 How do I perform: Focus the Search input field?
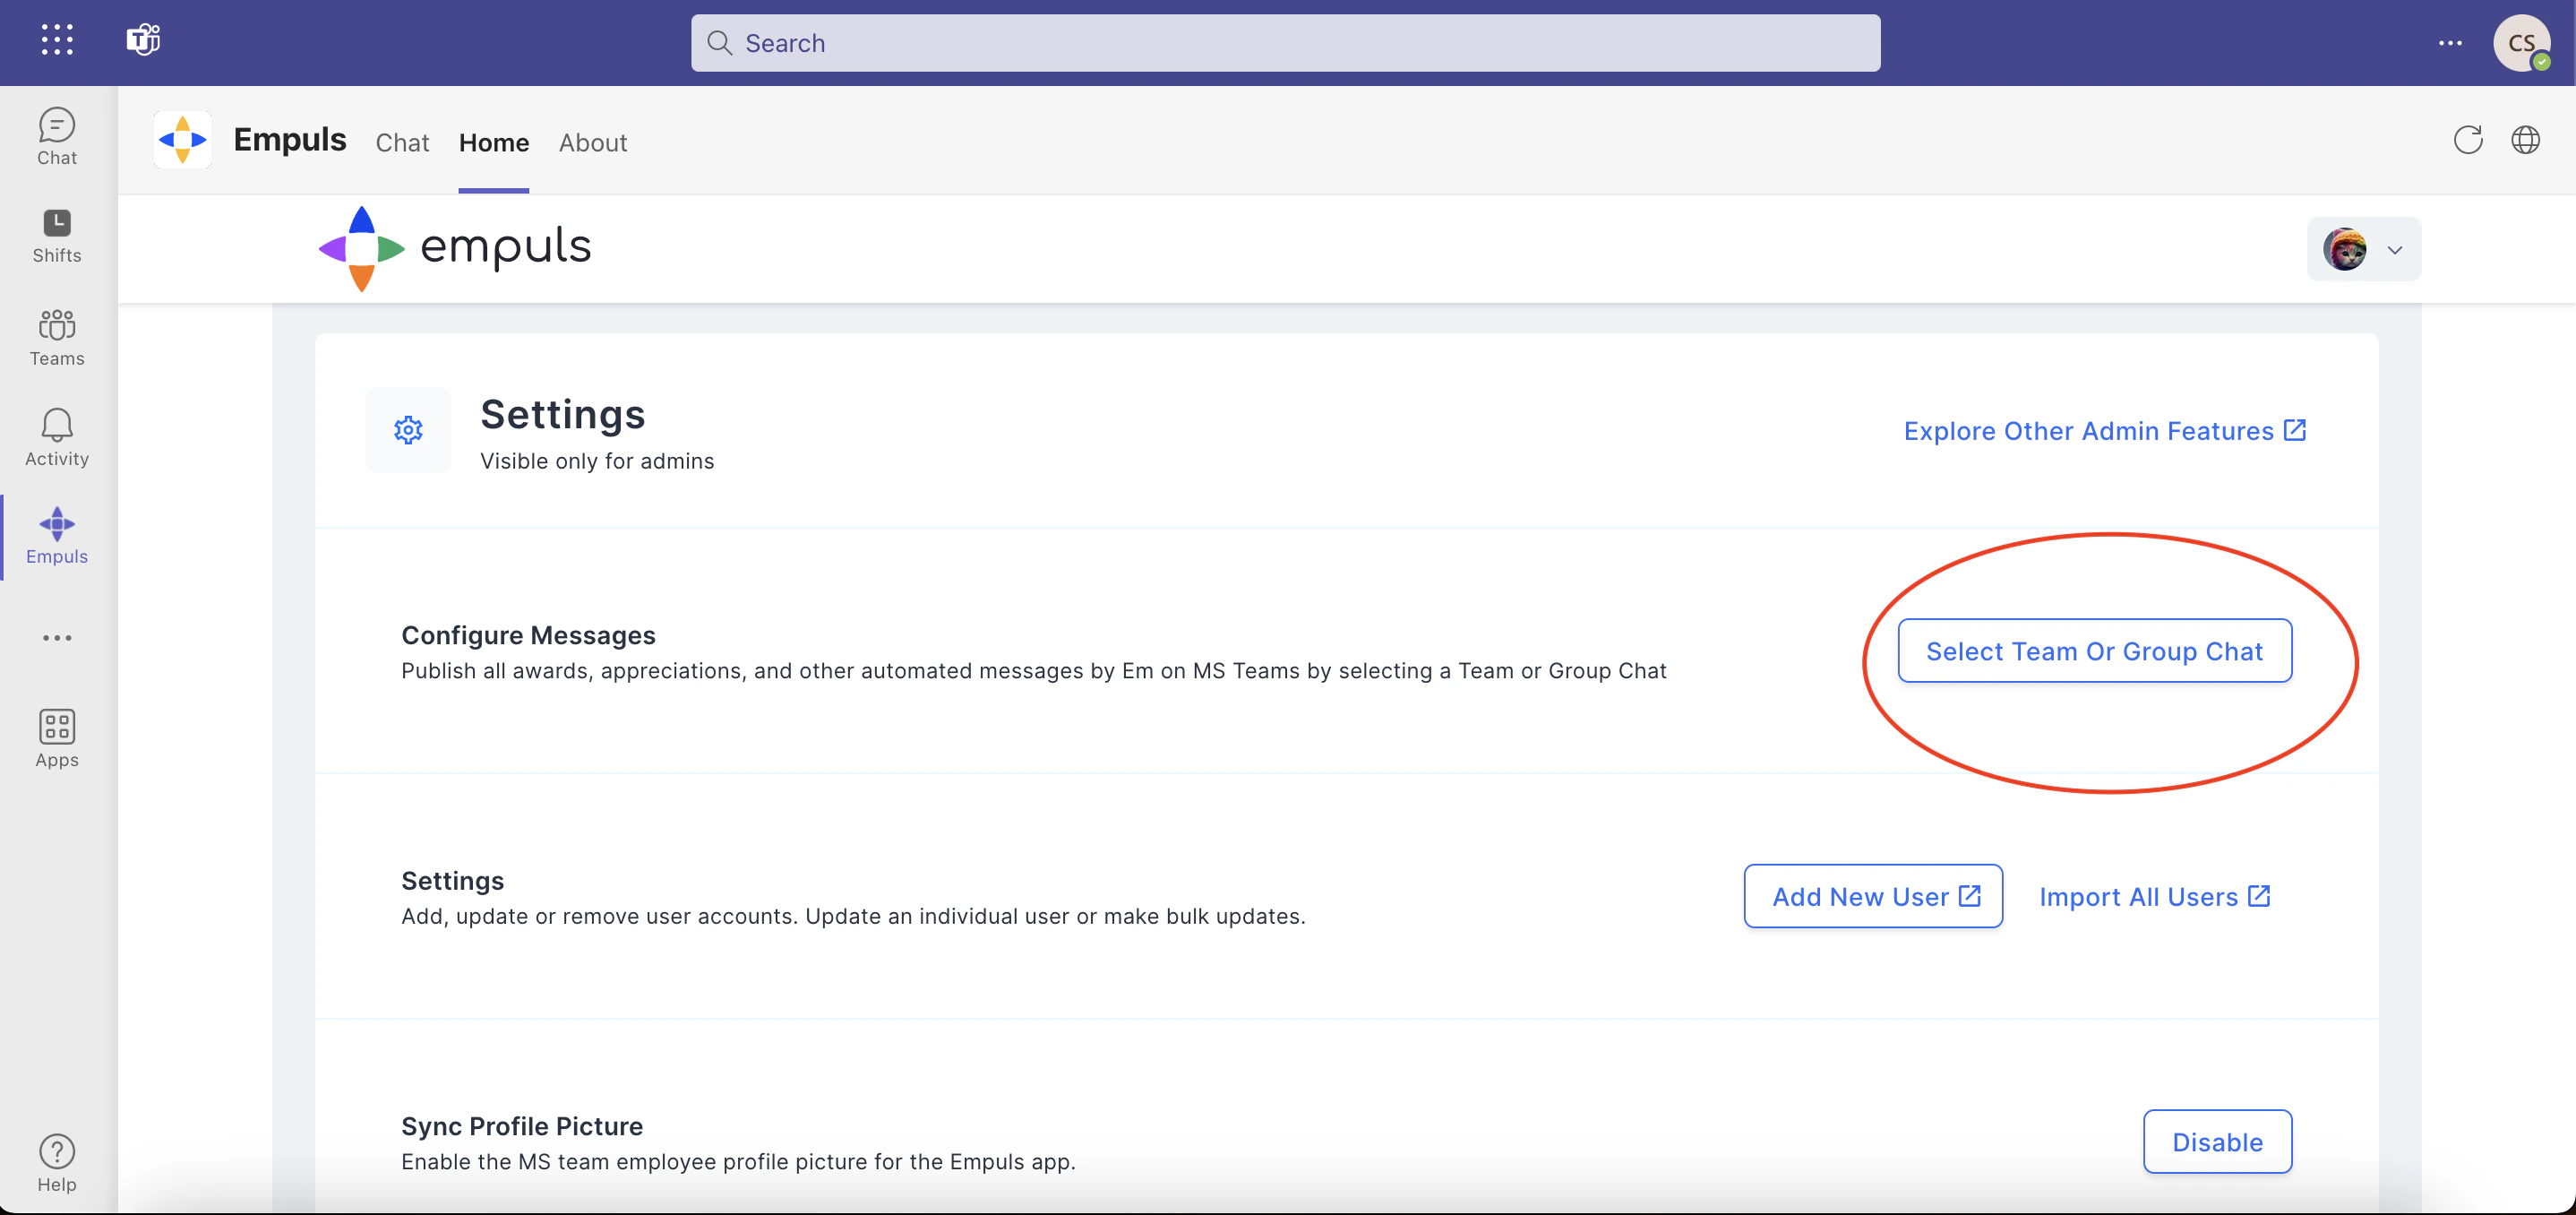1285,43
